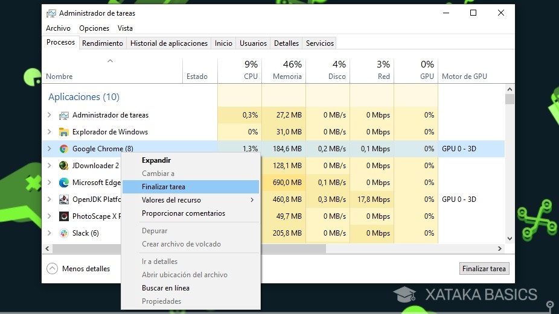Click the Slack process icon

64,233
